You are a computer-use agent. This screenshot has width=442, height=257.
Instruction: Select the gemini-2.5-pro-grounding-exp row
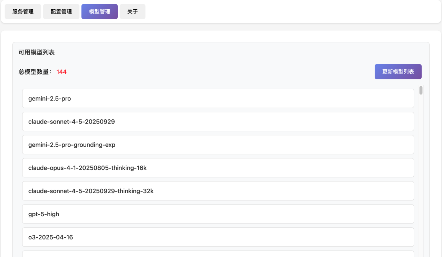tap(218, 145)
